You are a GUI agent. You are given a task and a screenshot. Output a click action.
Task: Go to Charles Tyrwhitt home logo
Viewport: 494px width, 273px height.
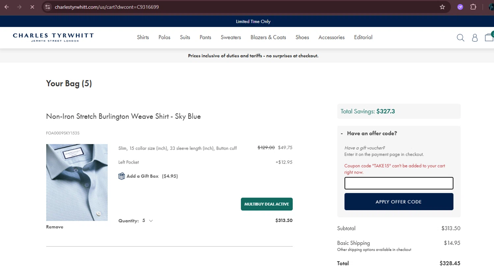pos(53,37)
